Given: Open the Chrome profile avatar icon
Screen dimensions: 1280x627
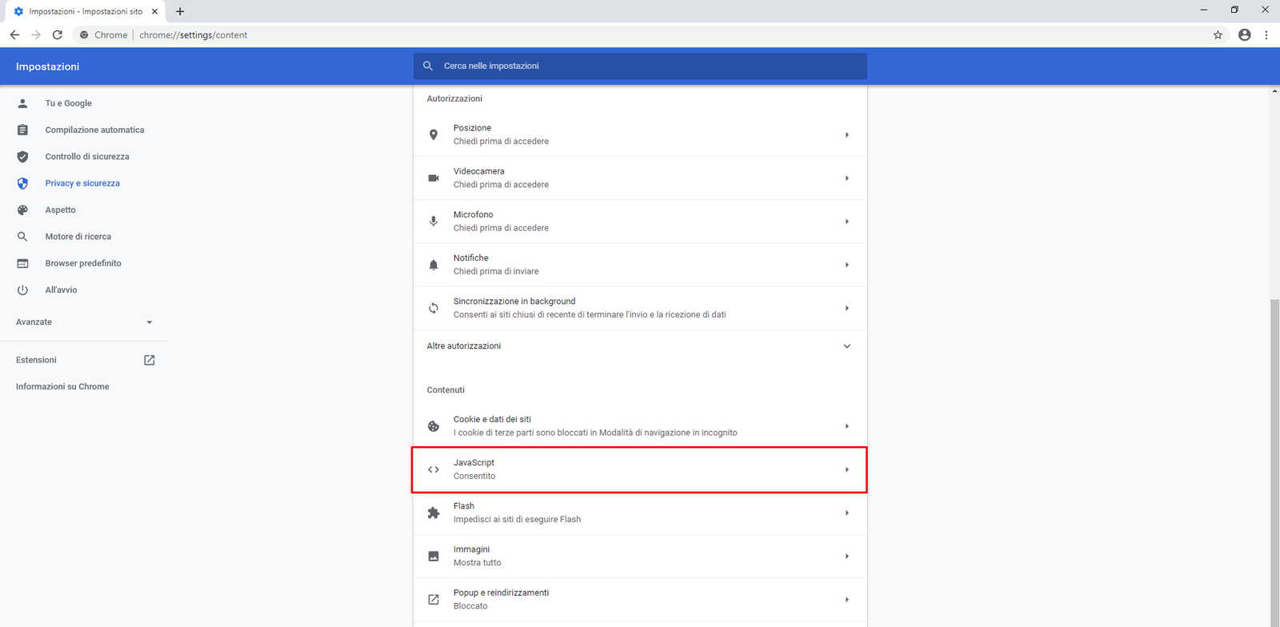Looking at the screenshot, I should [1244, 35].
